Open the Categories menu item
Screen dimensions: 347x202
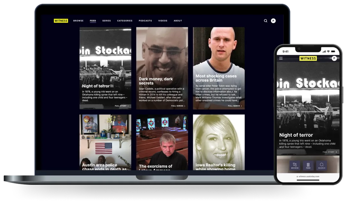[x=125, y=21]
